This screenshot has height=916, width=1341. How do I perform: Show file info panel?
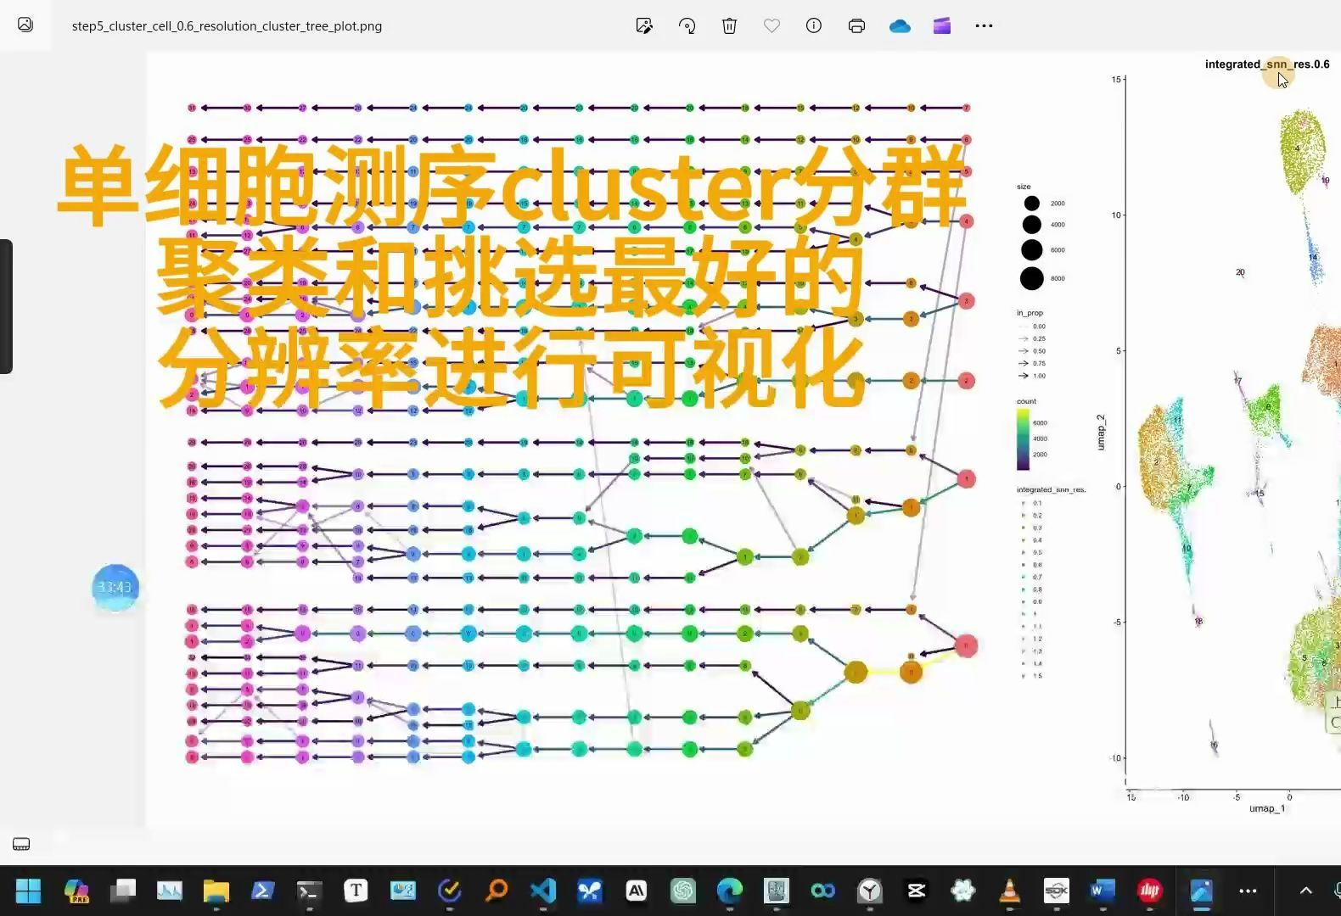pos(814,25)
